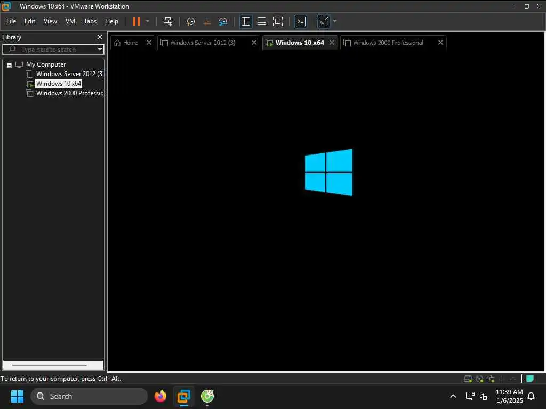Viewport: 546px width, 409px height.
Task: Toggle the thumbnail bar view icon
Action: click(x=261, y=21)
